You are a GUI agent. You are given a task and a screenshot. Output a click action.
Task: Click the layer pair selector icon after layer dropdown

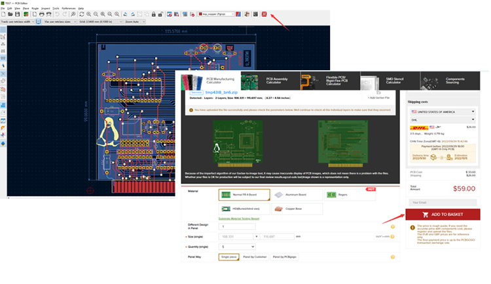[238, 14]
